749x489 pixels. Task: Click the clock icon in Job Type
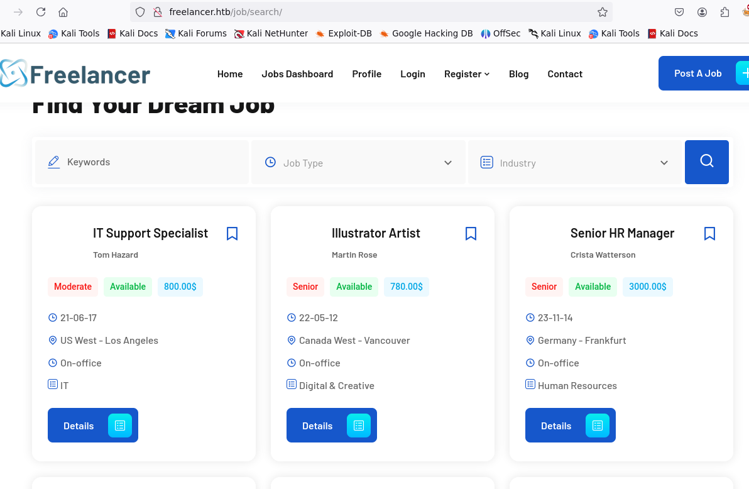tap(270, 162)
